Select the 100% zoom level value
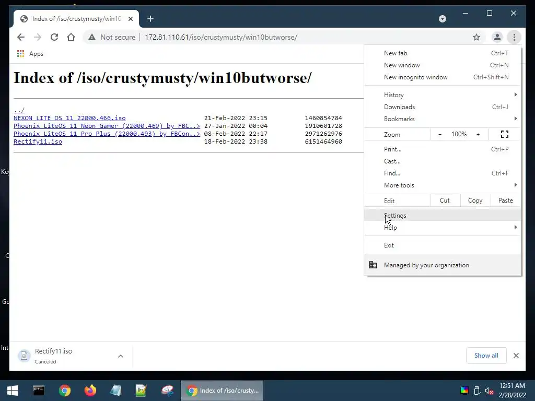535x401 pixels. (x=459, y=134)
